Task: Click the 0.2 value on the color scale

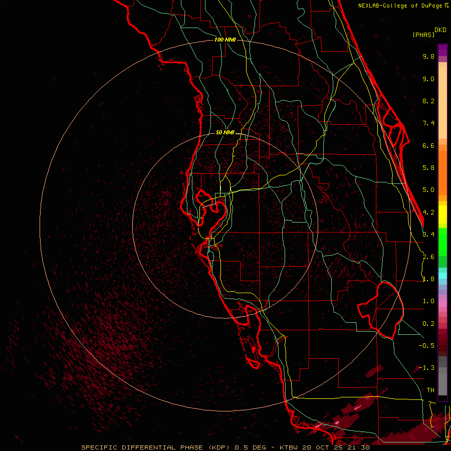Action: (428, 324)
